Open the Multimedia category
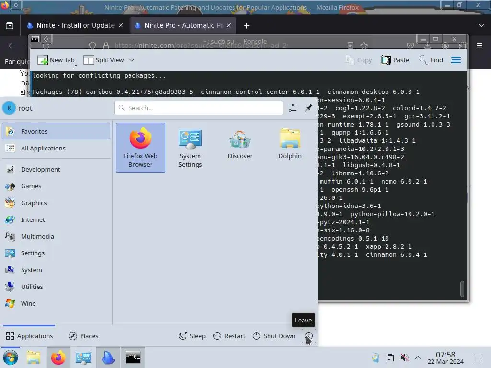Screen dimensions: 491x368 pos(56,236)
